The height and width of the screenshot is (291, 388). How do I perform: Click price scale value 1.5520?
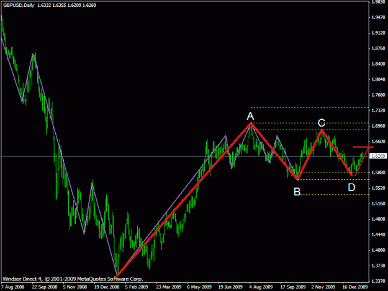[x=379, y=188]
